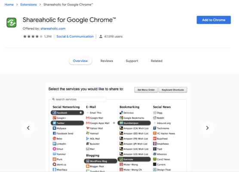Select Mister-Wong entry
Screen dimensions: 239x172
[129, 165]
